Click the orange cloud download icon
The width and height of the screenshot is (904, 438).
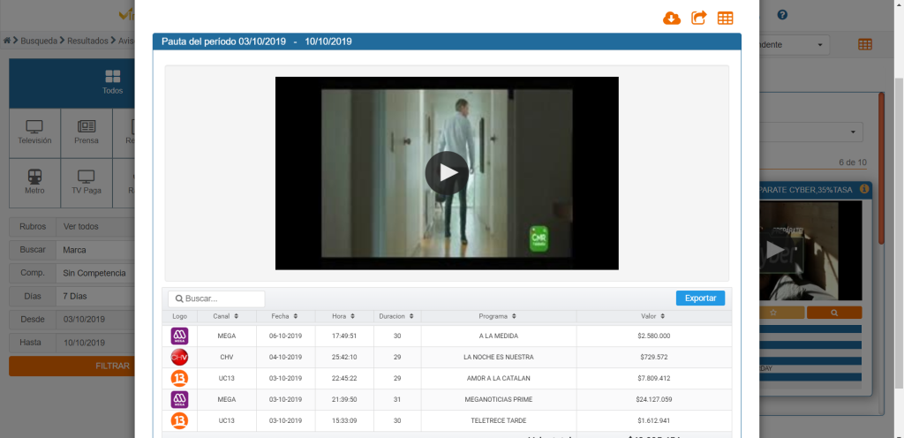coord(672,18)
